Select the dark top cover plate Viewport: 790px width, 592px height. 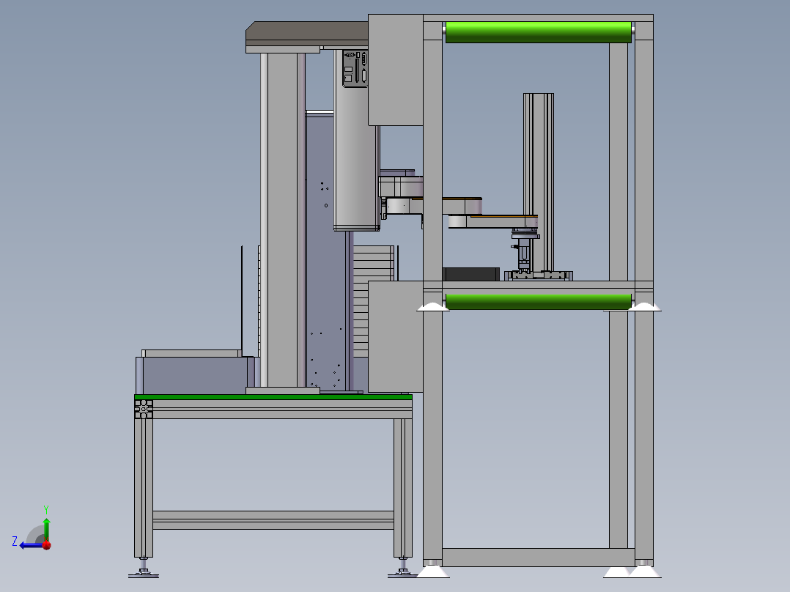tap(307, 34)
